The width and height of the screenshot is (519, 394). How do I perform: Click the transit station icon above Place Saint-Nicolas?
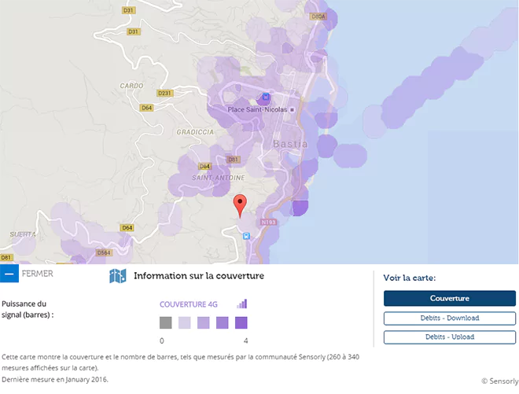coord(265,98)
